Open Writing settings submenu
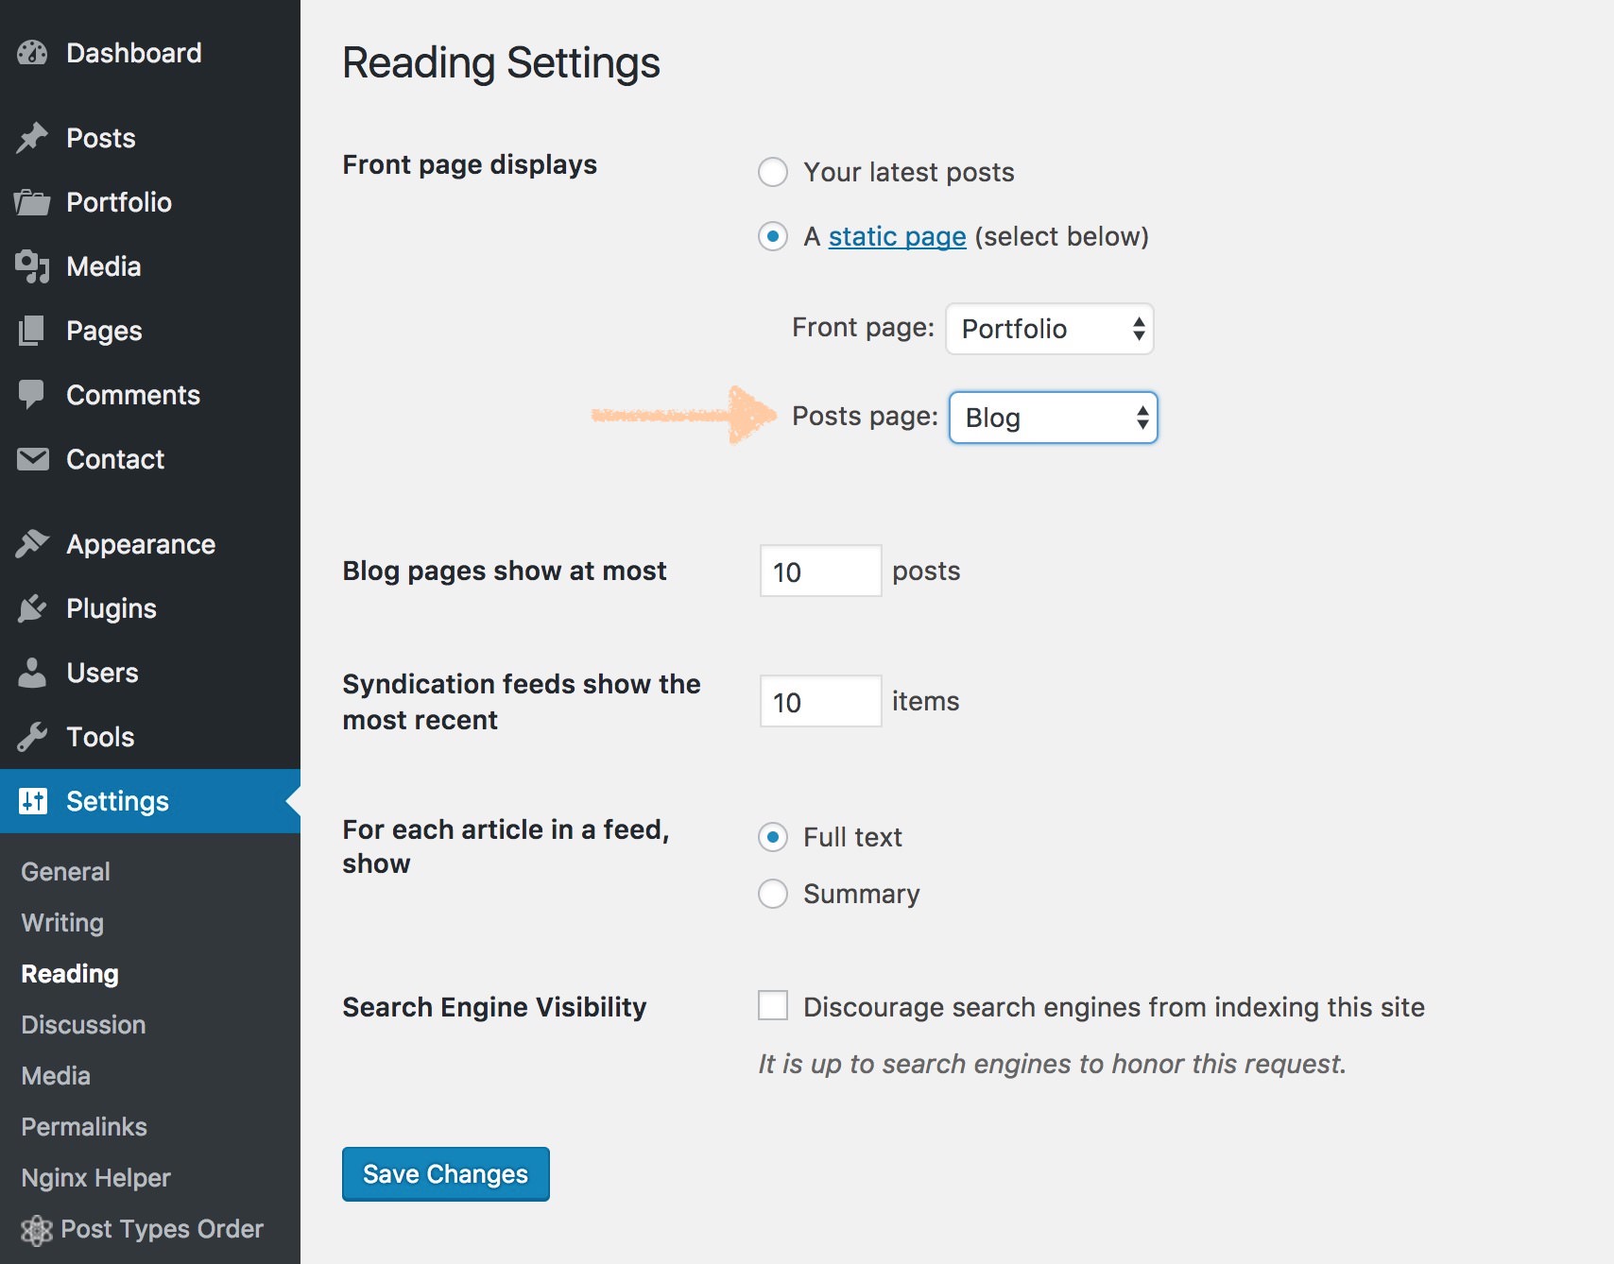This screenshot has height=1264, width=1614. [62, 922]
